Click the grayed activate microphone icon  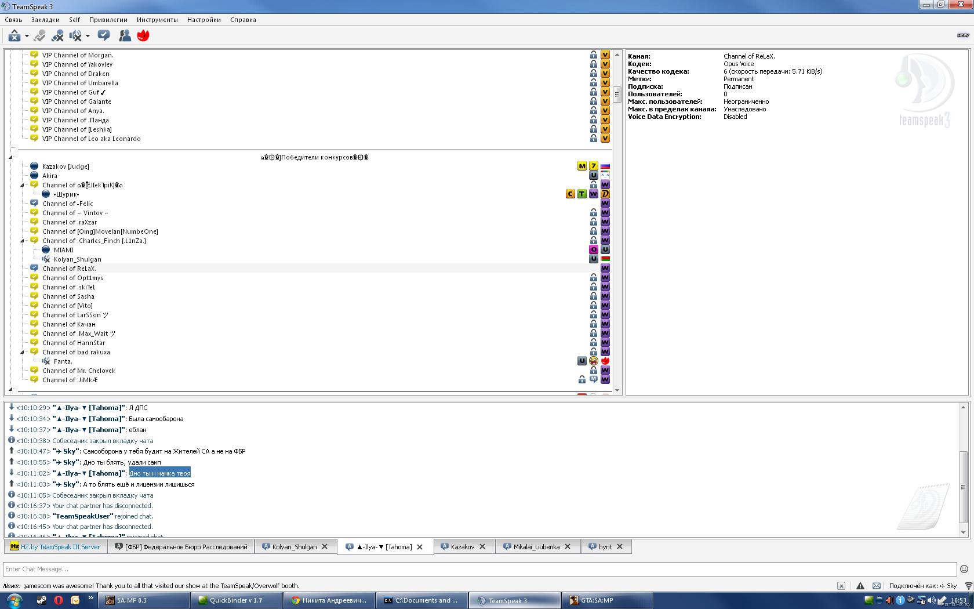click(x=39, y=36)
